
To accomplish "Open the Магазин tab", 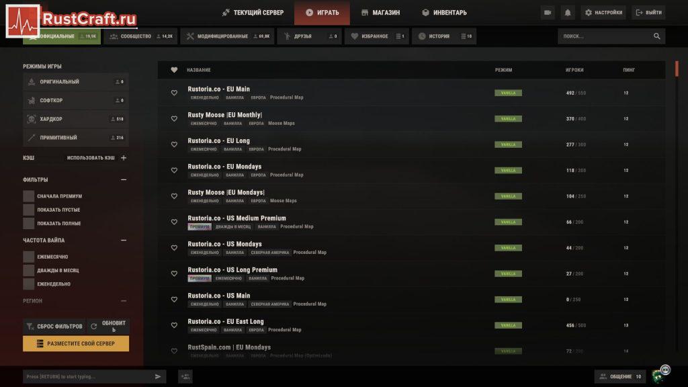I will 380,13.
